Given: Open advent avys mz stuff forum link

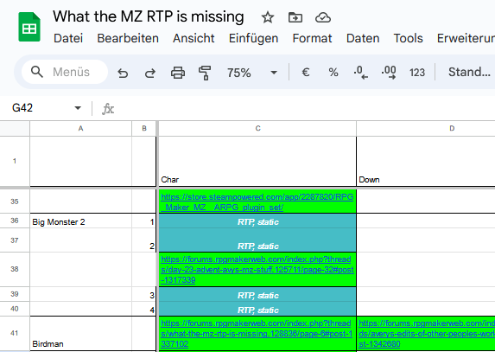Looking at the screenshot, I should pyautogui.click(x=257, y=270).
